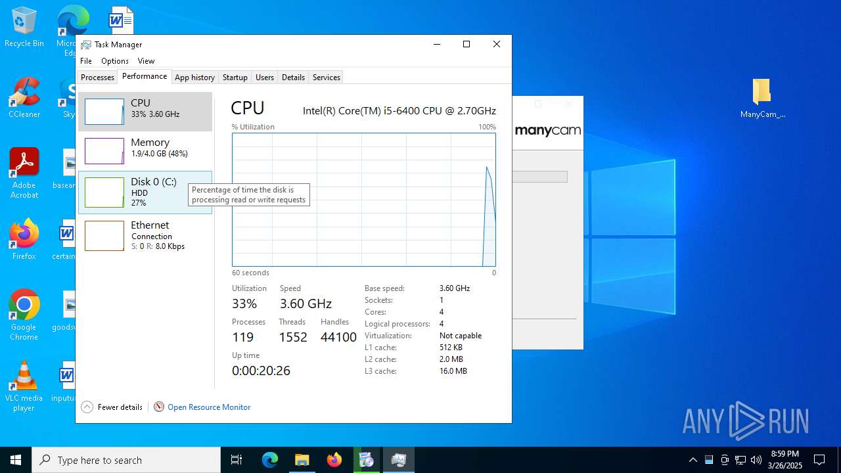Switch to the Processes tab
841x473 pixels.
pyautogui.click(x=97, y=78)
